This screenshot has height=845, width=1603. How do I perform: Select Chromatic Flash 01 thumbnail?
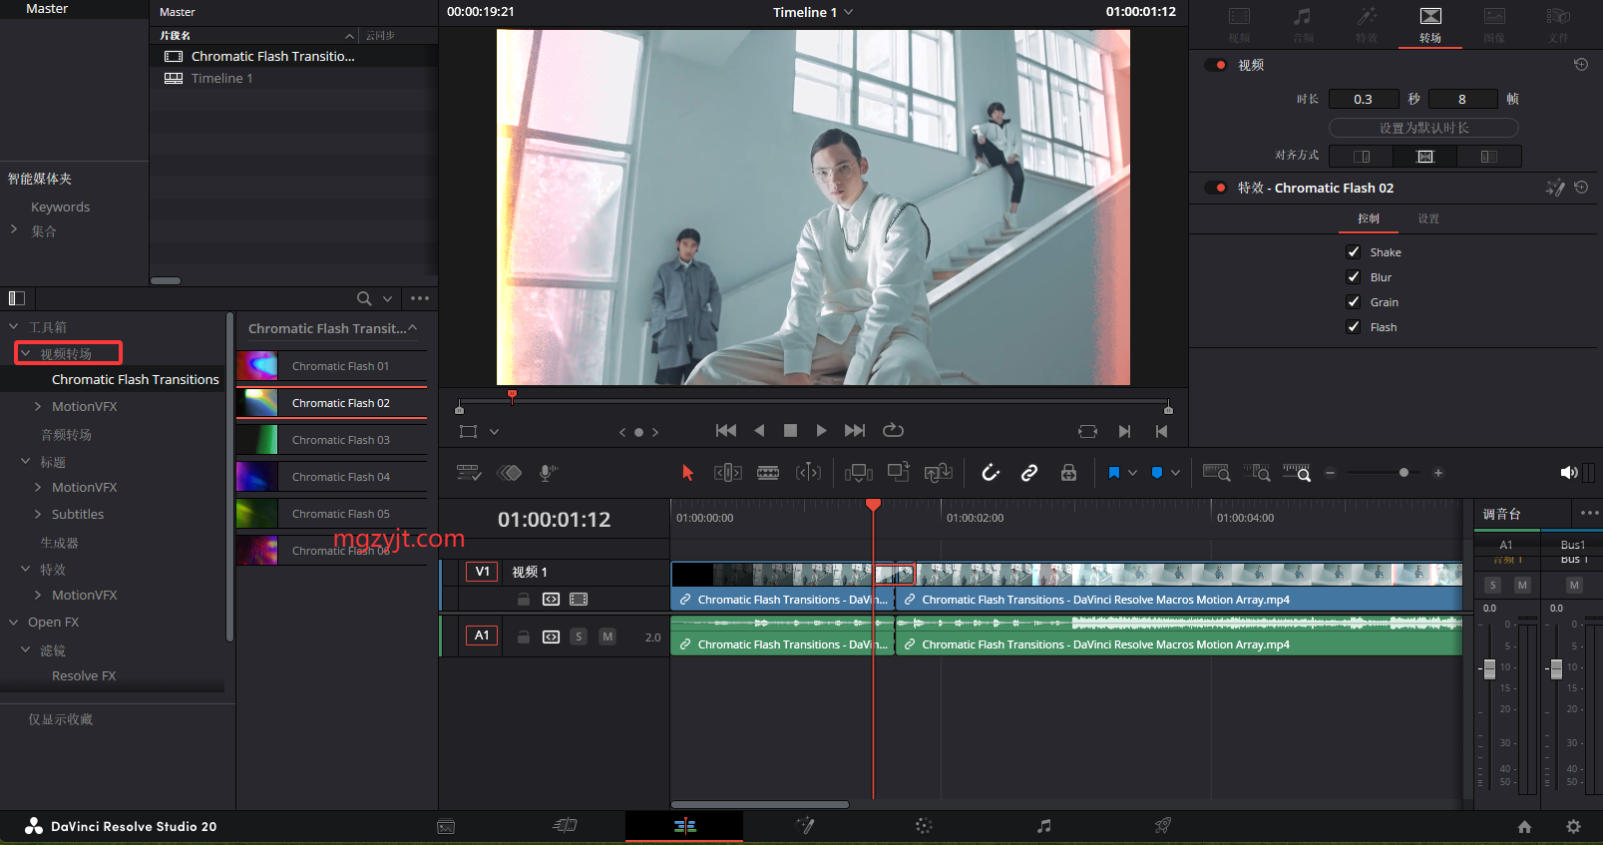click(x=257, y=366)
